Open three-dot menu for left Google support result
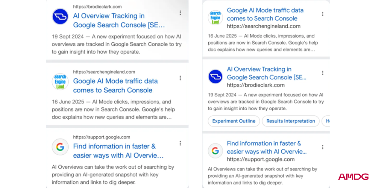 click(180, 143)
